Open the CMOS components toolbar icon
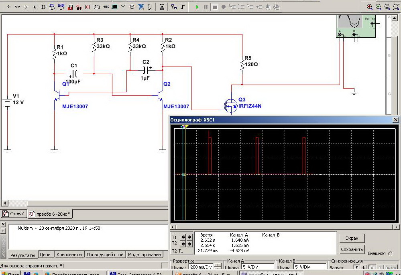Screen dimensions: 401x275 pos(61,7)
